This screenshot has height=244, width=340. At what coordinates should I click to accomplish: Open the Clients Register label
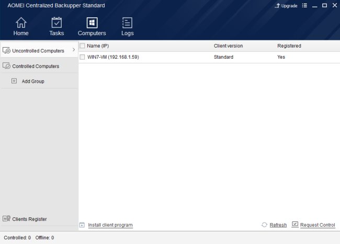tap(29, 219)
